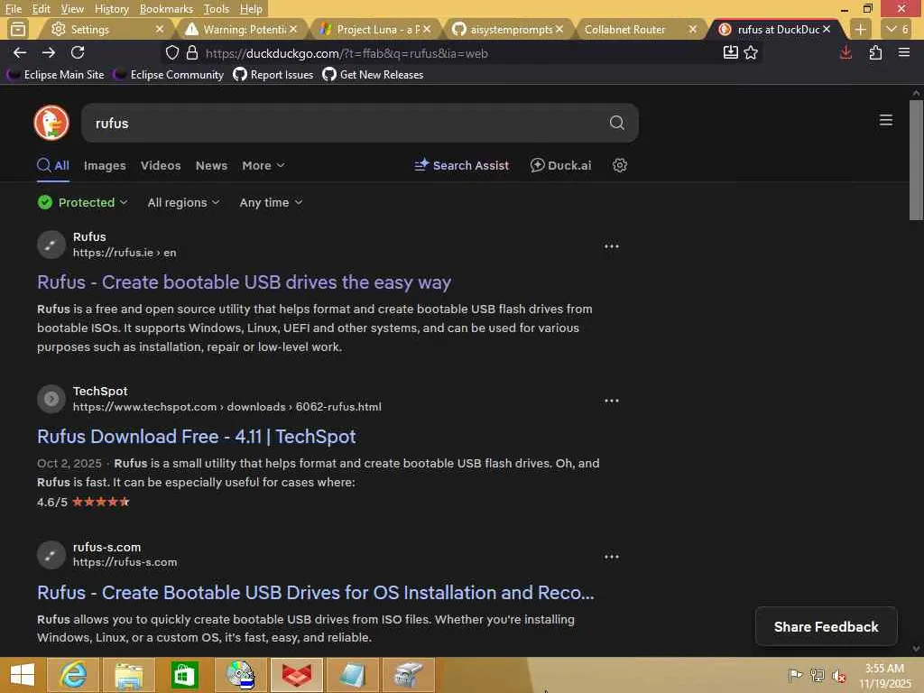Open the downloads panel
Screen dimensions: 924x693
(x=845, y=53)
